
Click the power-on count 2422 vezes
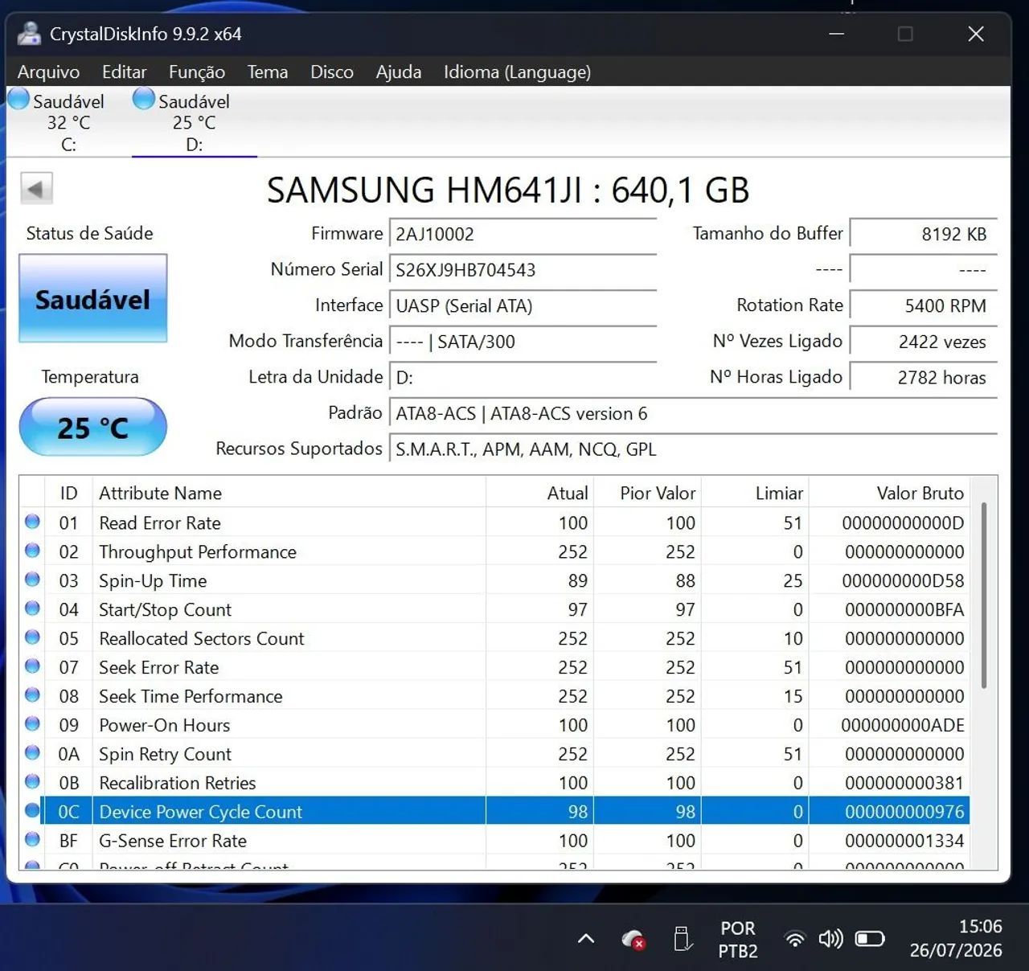click(923, 342)
